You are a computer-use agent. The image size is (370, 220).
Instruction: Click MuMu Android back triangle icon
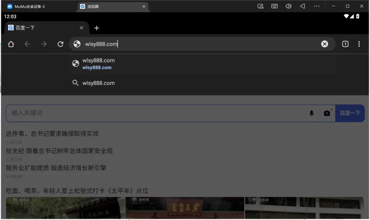[303, 6]
